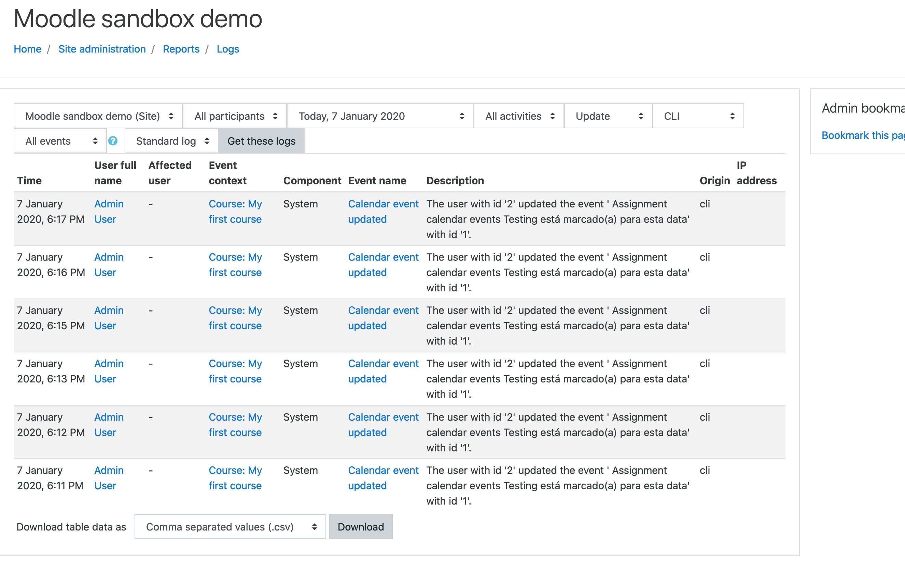Click the User full name column header
The image size is (905, 567).
(x=115, y=173)
